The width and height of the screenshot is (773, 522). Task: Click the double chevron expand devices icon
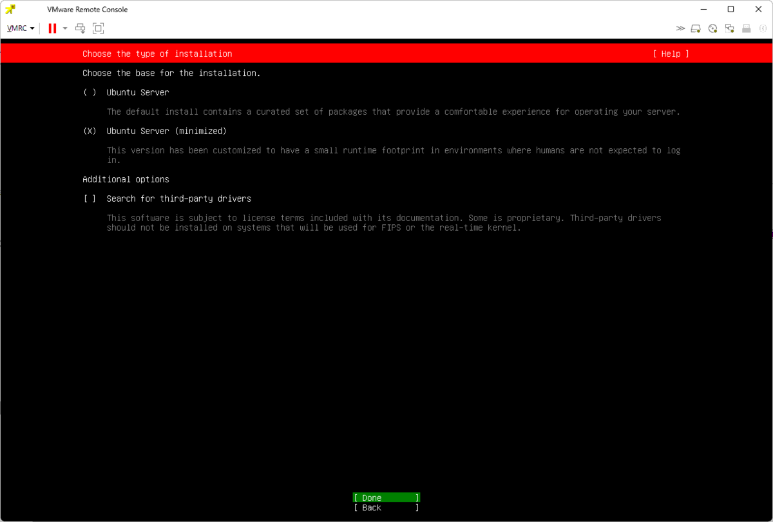coord(680,28)
